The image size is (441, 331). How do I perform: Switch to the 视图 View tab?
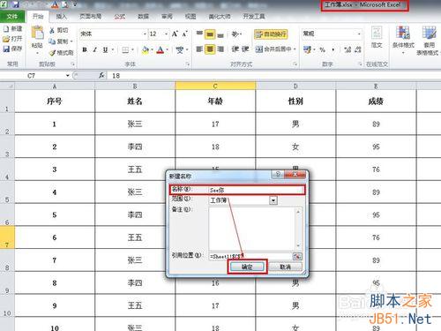pyautogui.click(x=191, y=17)
